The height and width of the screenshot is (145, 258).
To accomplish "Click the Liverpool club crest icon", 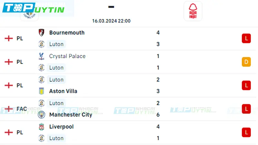I will click(42, 127).
